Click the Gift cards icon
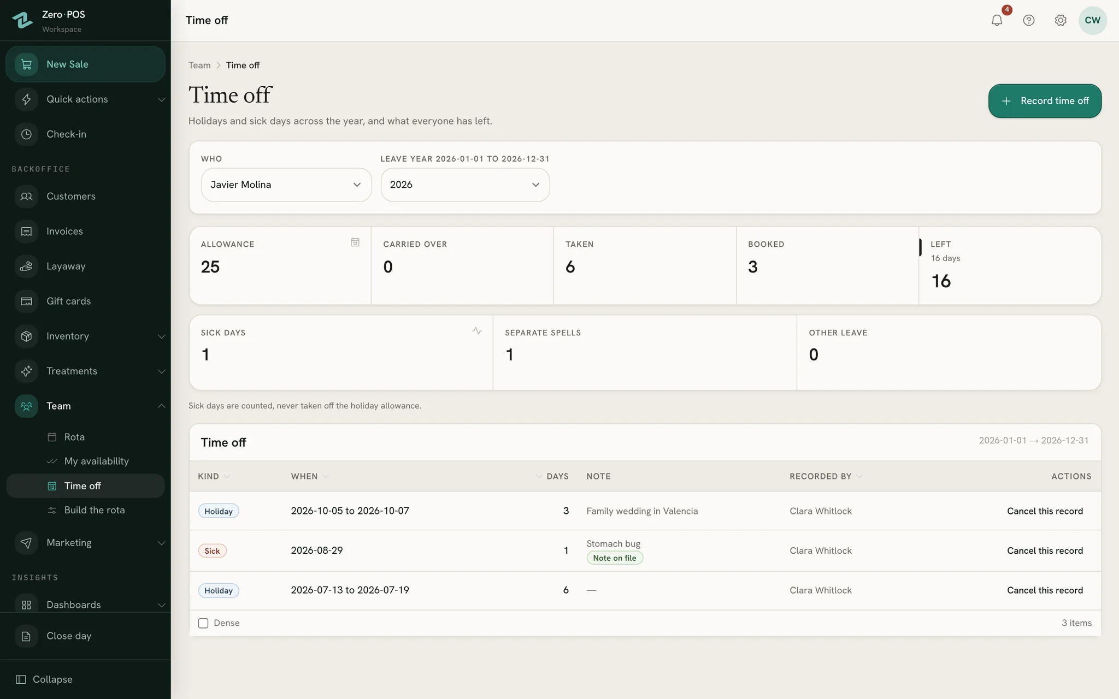The image size is (1119, 699). tap(26, 301)
